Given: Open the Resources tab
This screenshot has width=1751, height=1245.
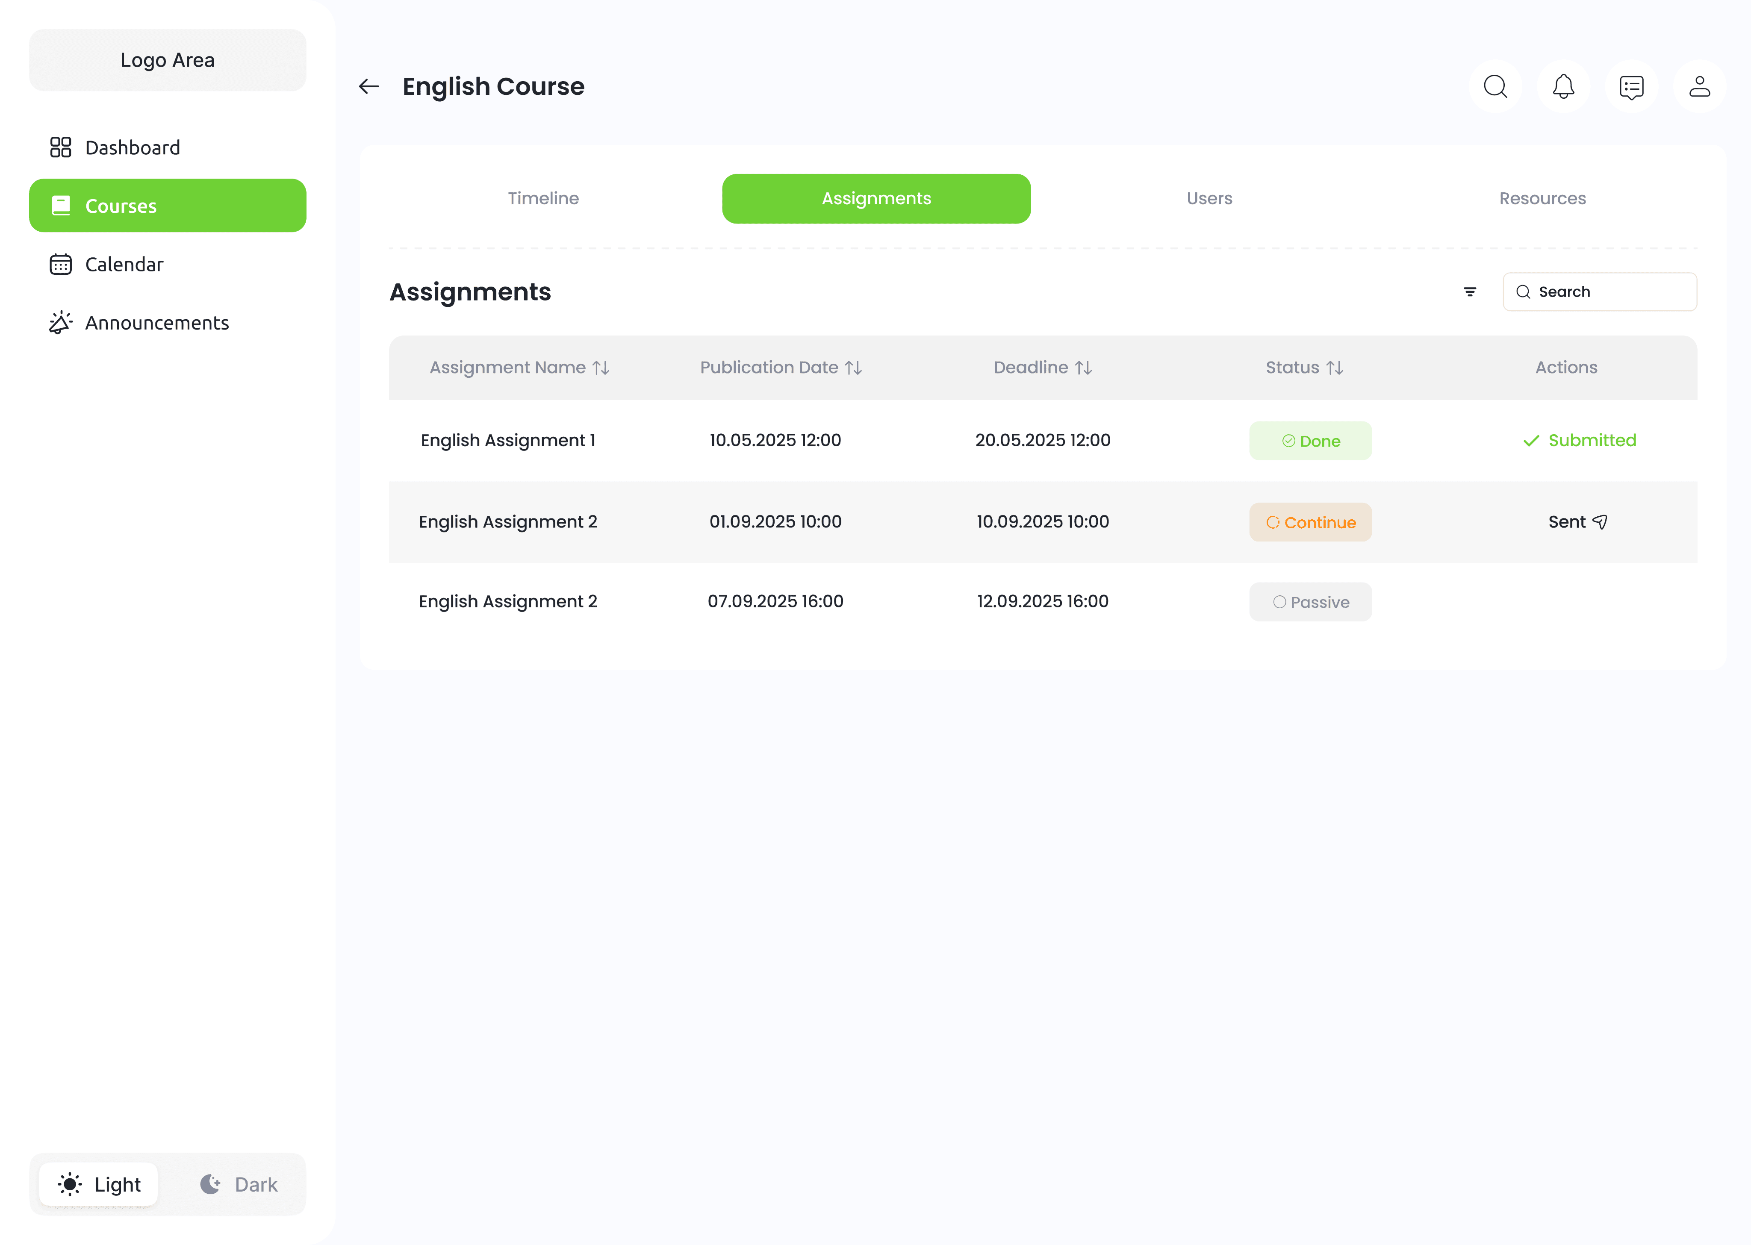Looking at the screenshot, I should coord(1542,199).
